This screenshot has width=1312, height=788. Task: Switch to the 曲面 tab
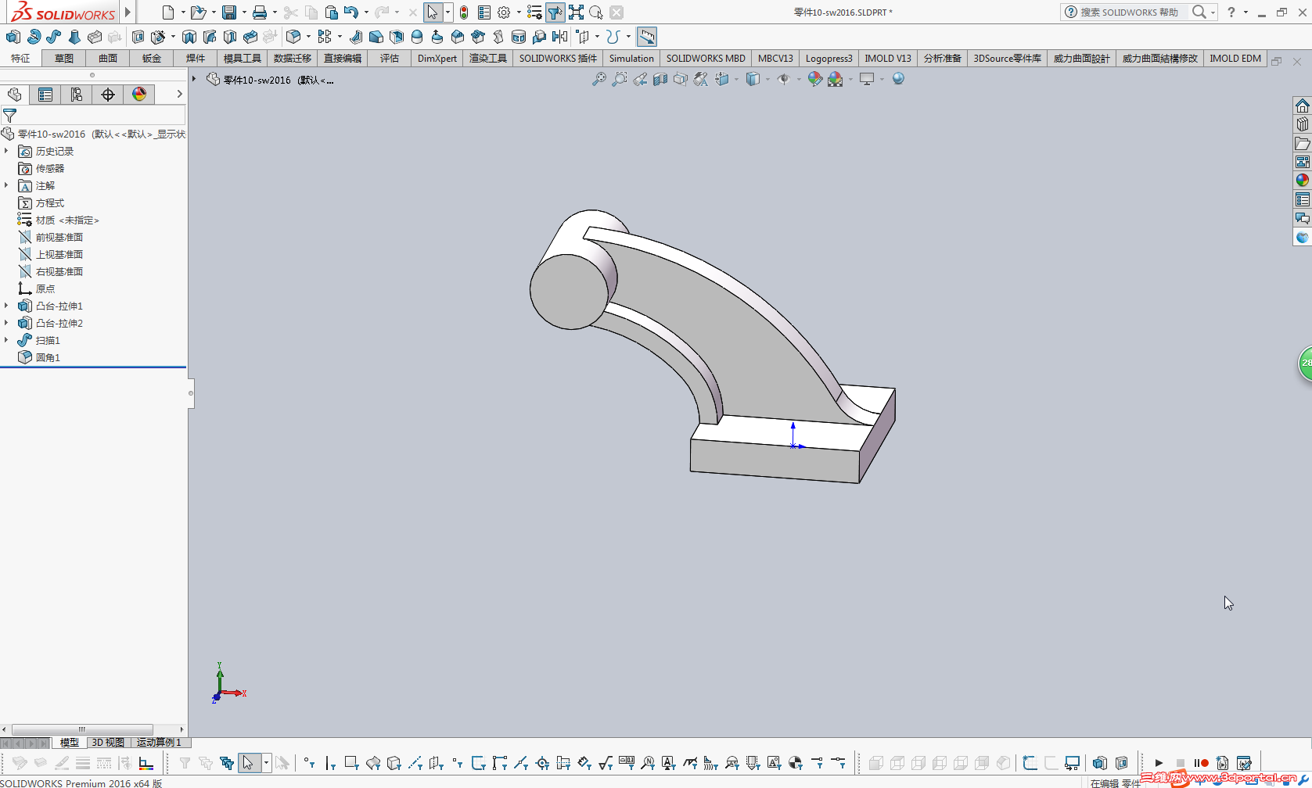point(108,59)
